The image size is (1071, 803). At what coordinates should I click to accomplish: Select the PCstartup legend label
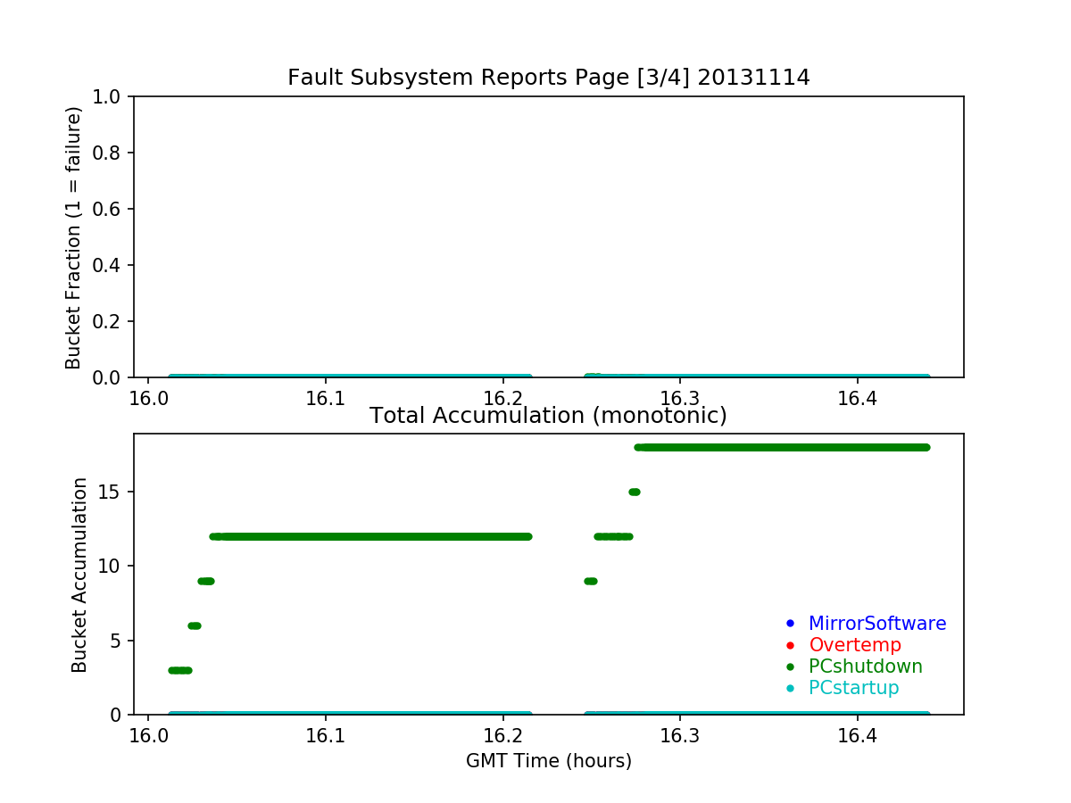tap(853, 688)
